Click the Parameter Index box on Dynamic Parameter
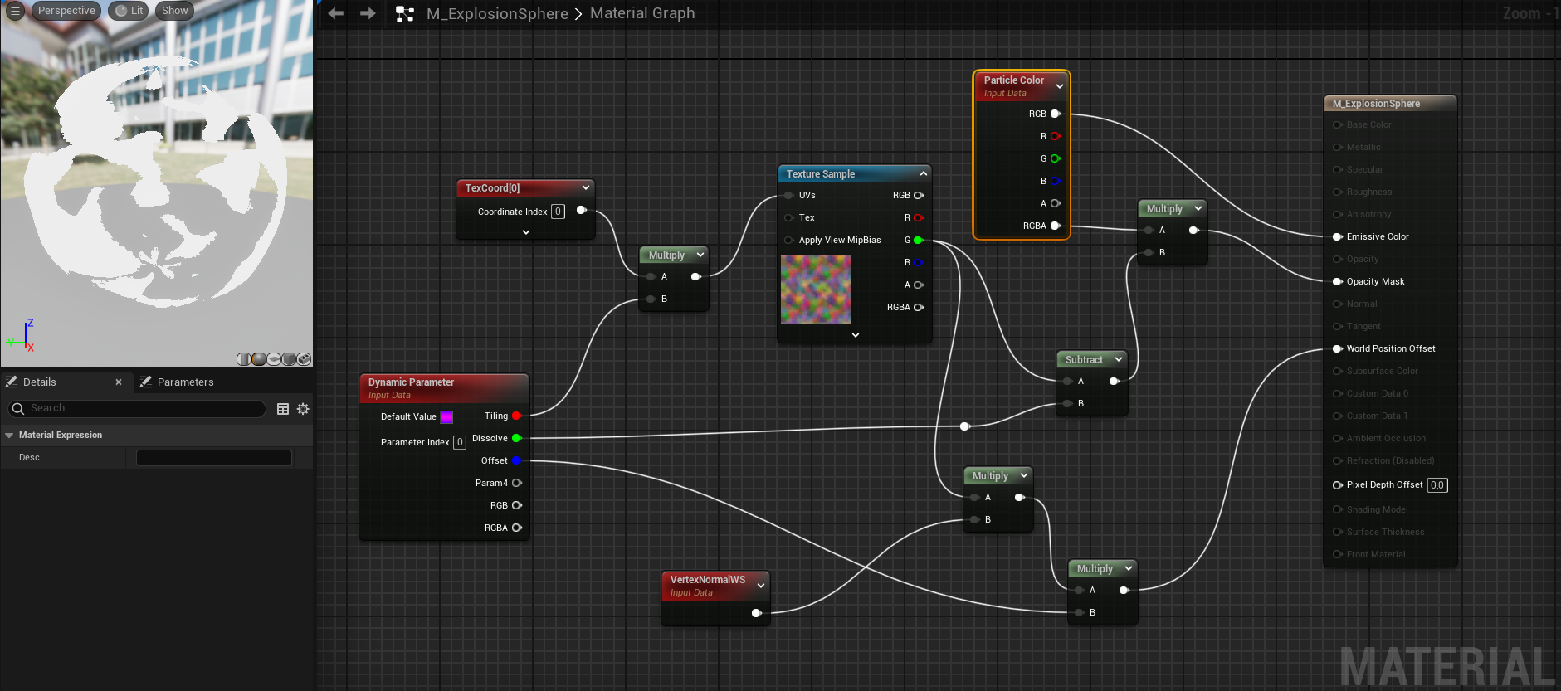 click(x=460, y=442)
